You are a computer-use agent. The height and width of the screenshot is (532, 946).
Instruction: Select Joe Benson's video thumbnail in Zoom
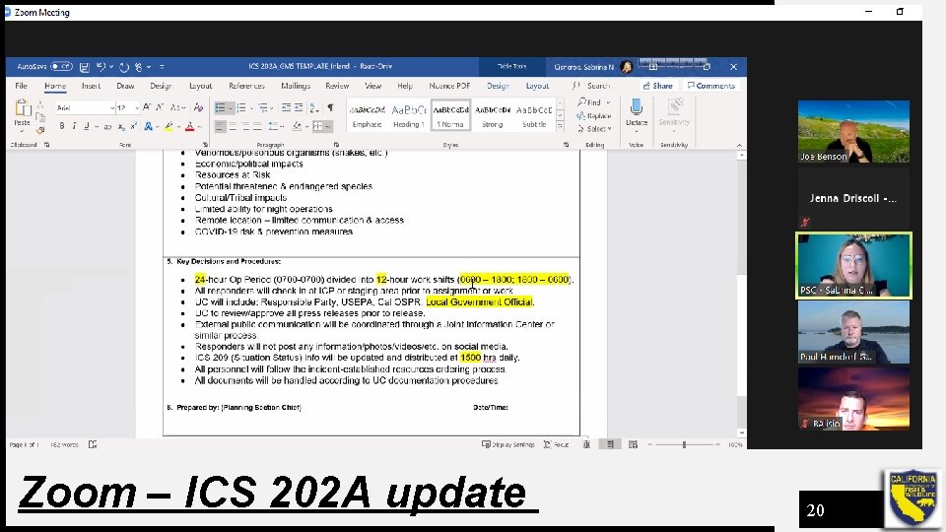point(853,131)
